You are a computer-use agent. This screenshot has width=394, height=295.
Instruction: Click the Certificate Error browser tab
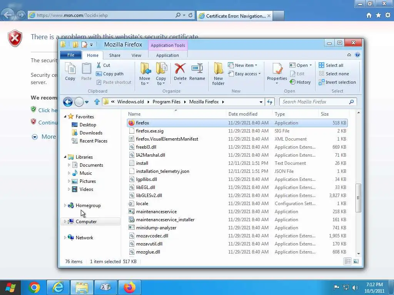click(x=235, y=16)
